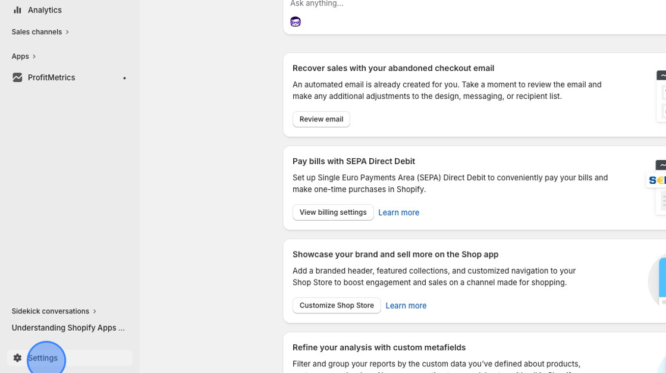The width and height of the screenshot is (666, 373).
Task: Expand the Sales channels section
Action: pyautogui.click(x=40, y=32)
